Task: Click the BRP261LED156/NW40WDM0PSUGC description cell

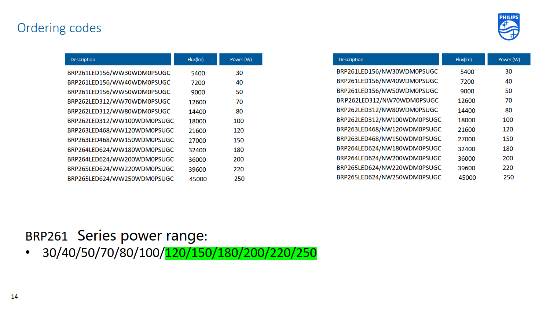Action: tap(387, 81)
